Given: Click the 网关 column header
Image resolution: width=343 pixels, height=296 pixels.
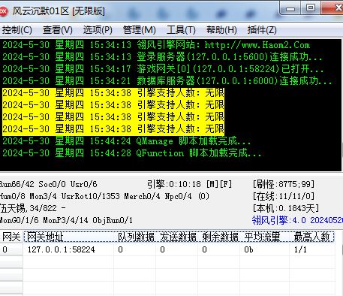Looking at the screenshot, I should (11, 237).
